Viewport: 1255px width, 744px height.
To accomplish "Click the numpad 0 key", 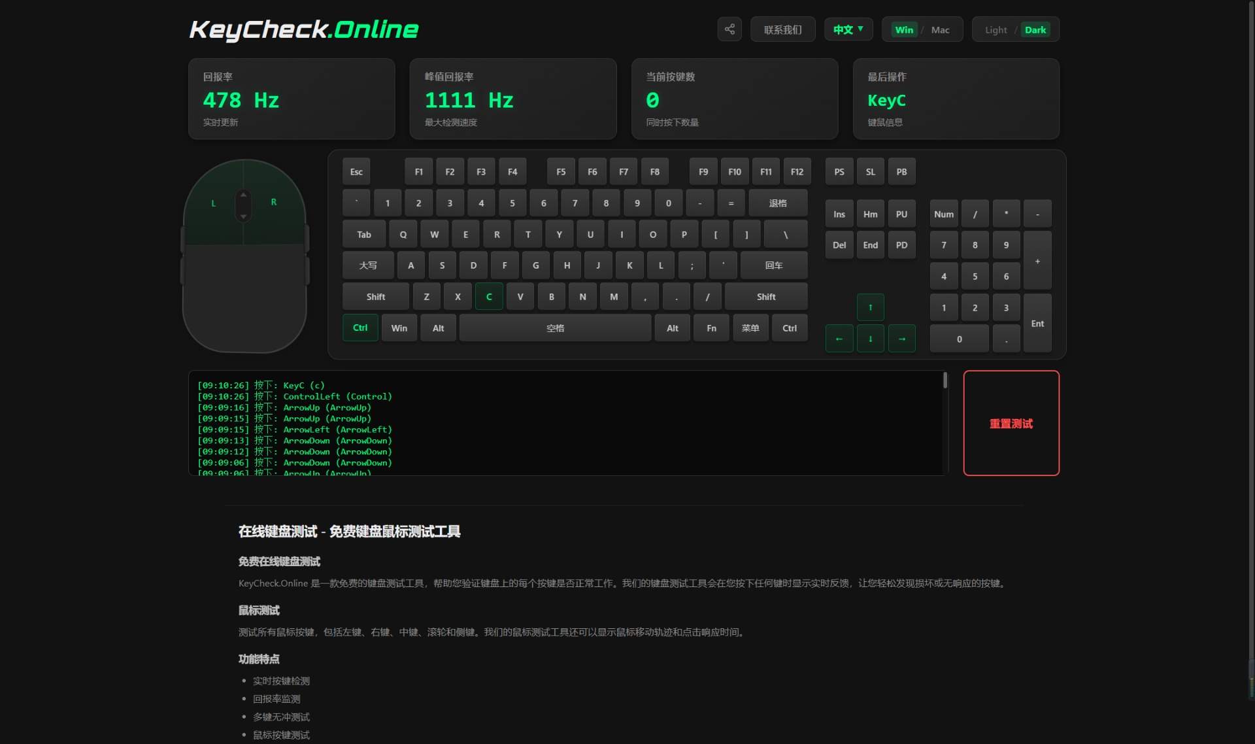I will tap(959, 339).
